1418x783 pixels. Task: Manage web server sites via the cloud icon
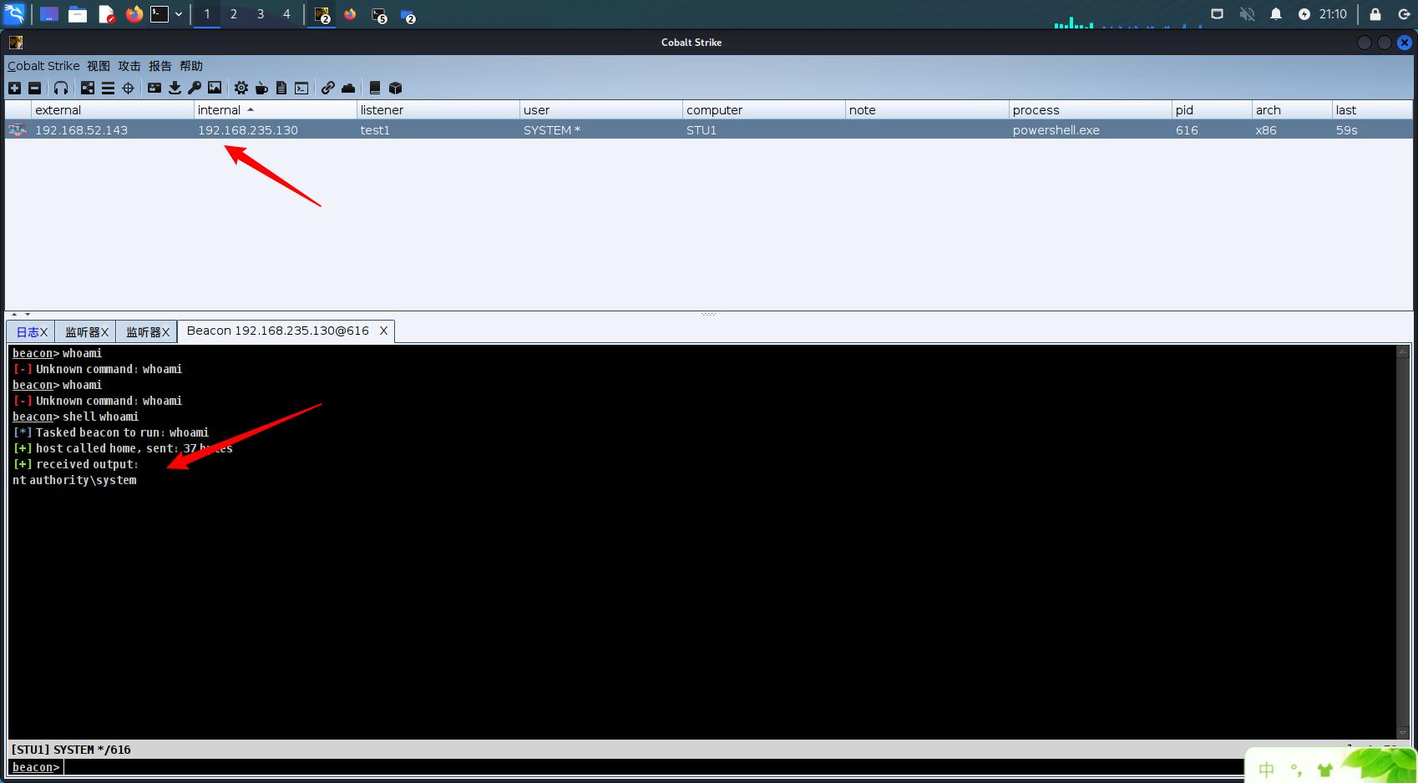(x=348, y=88)
